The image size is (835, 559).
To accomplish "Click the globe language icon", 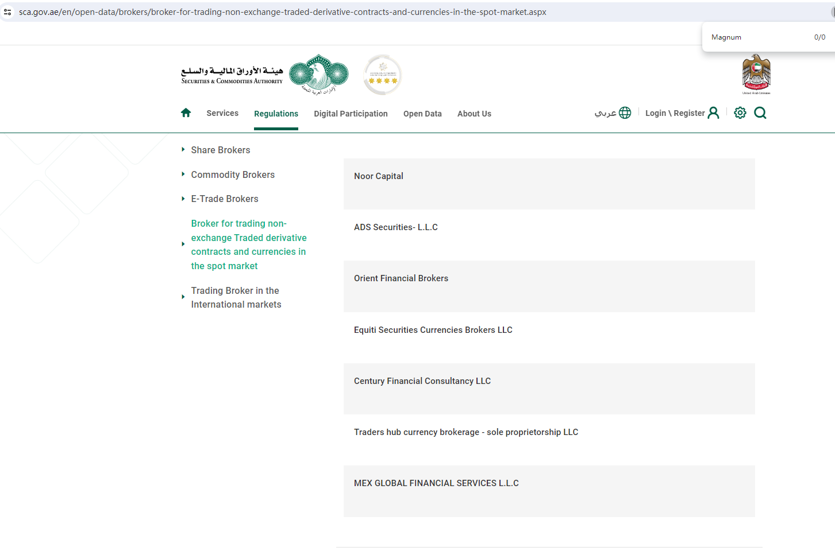I will point(625,113).
